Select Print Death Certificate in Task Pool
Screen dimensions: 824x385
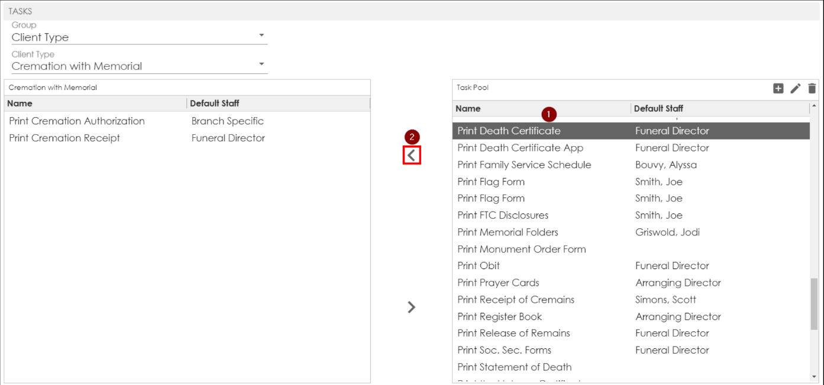pos(509,131)
